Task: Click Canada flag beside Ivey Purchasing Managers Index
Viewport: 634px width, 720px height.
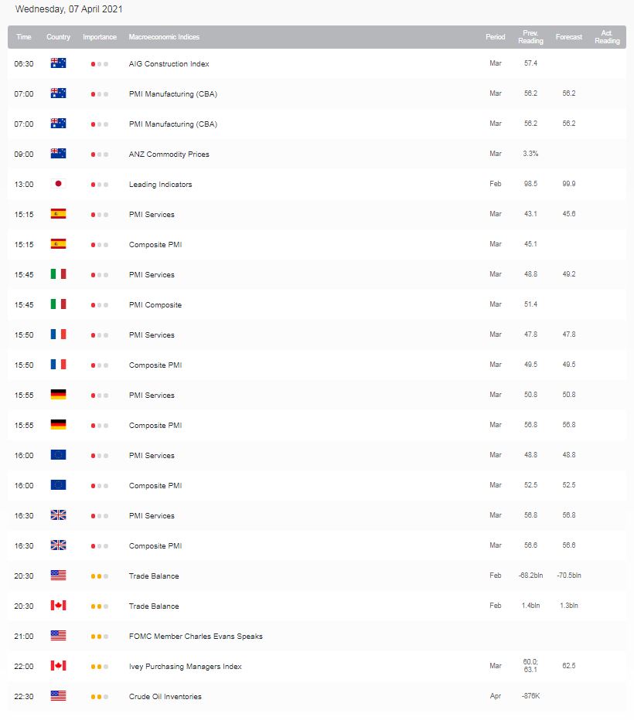Action: (x=58, y=666)
